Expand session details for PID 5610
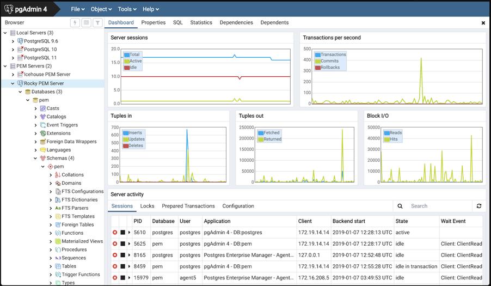Screen dimensions: 491x286 [129, 233]
